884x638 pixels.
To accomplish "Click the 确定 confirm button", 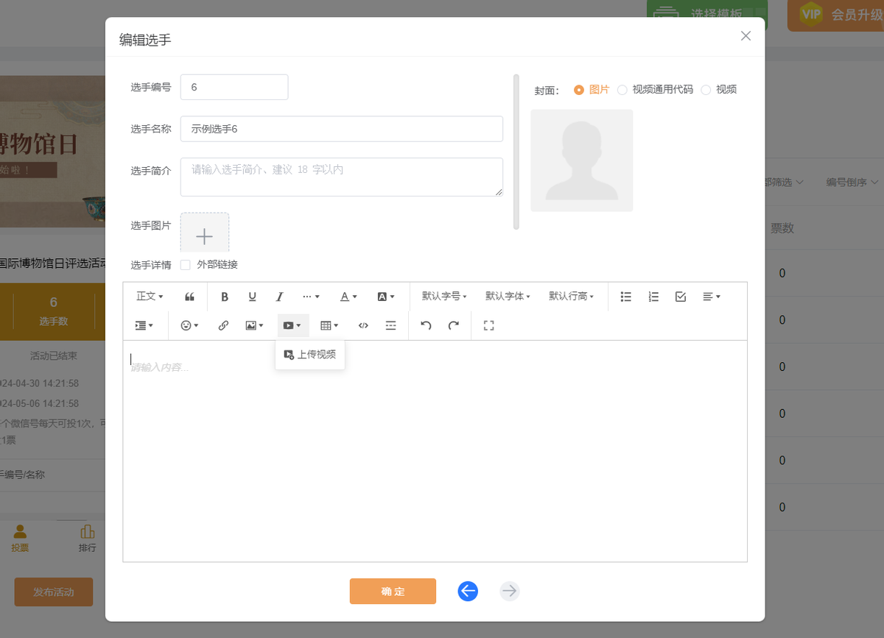I will 393,592.
